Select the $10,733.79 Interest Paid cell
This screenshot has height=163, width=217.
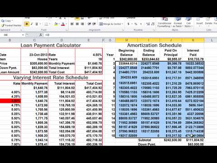point(193,59)
